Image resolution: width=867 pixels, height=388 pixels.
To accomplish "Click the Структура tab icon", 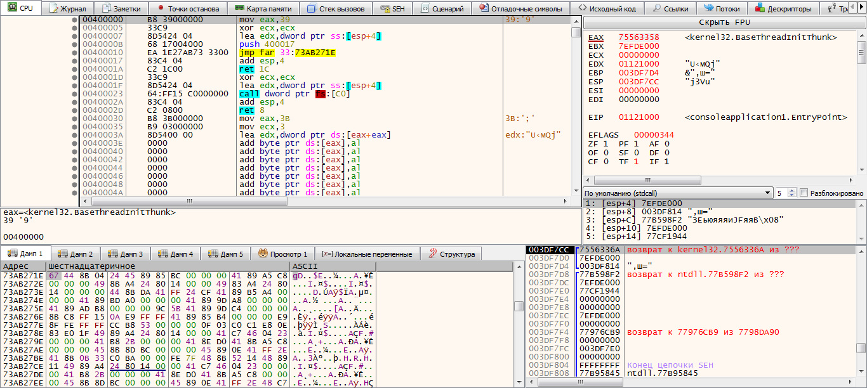I will pyautogui.click(x=433, y=254).
